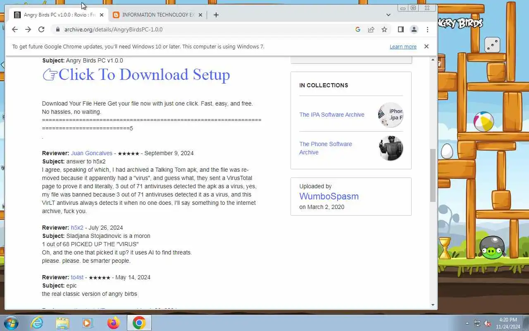
Task: Click To Download Setup link
Action: coord(136,74)
